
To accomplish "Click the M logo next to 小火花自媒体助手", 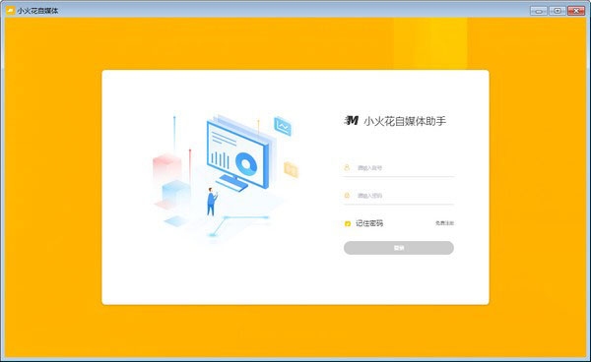I will [352, 120].
